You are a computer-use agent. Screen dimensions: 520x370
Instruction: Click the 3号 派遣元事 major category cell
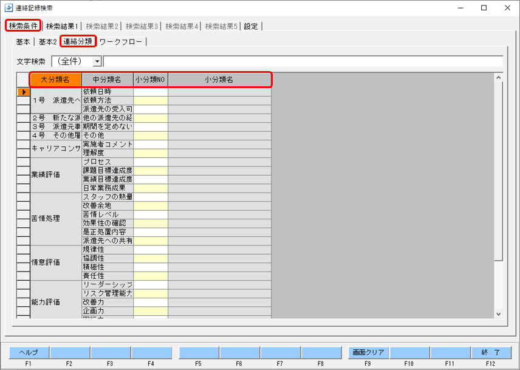56,127
